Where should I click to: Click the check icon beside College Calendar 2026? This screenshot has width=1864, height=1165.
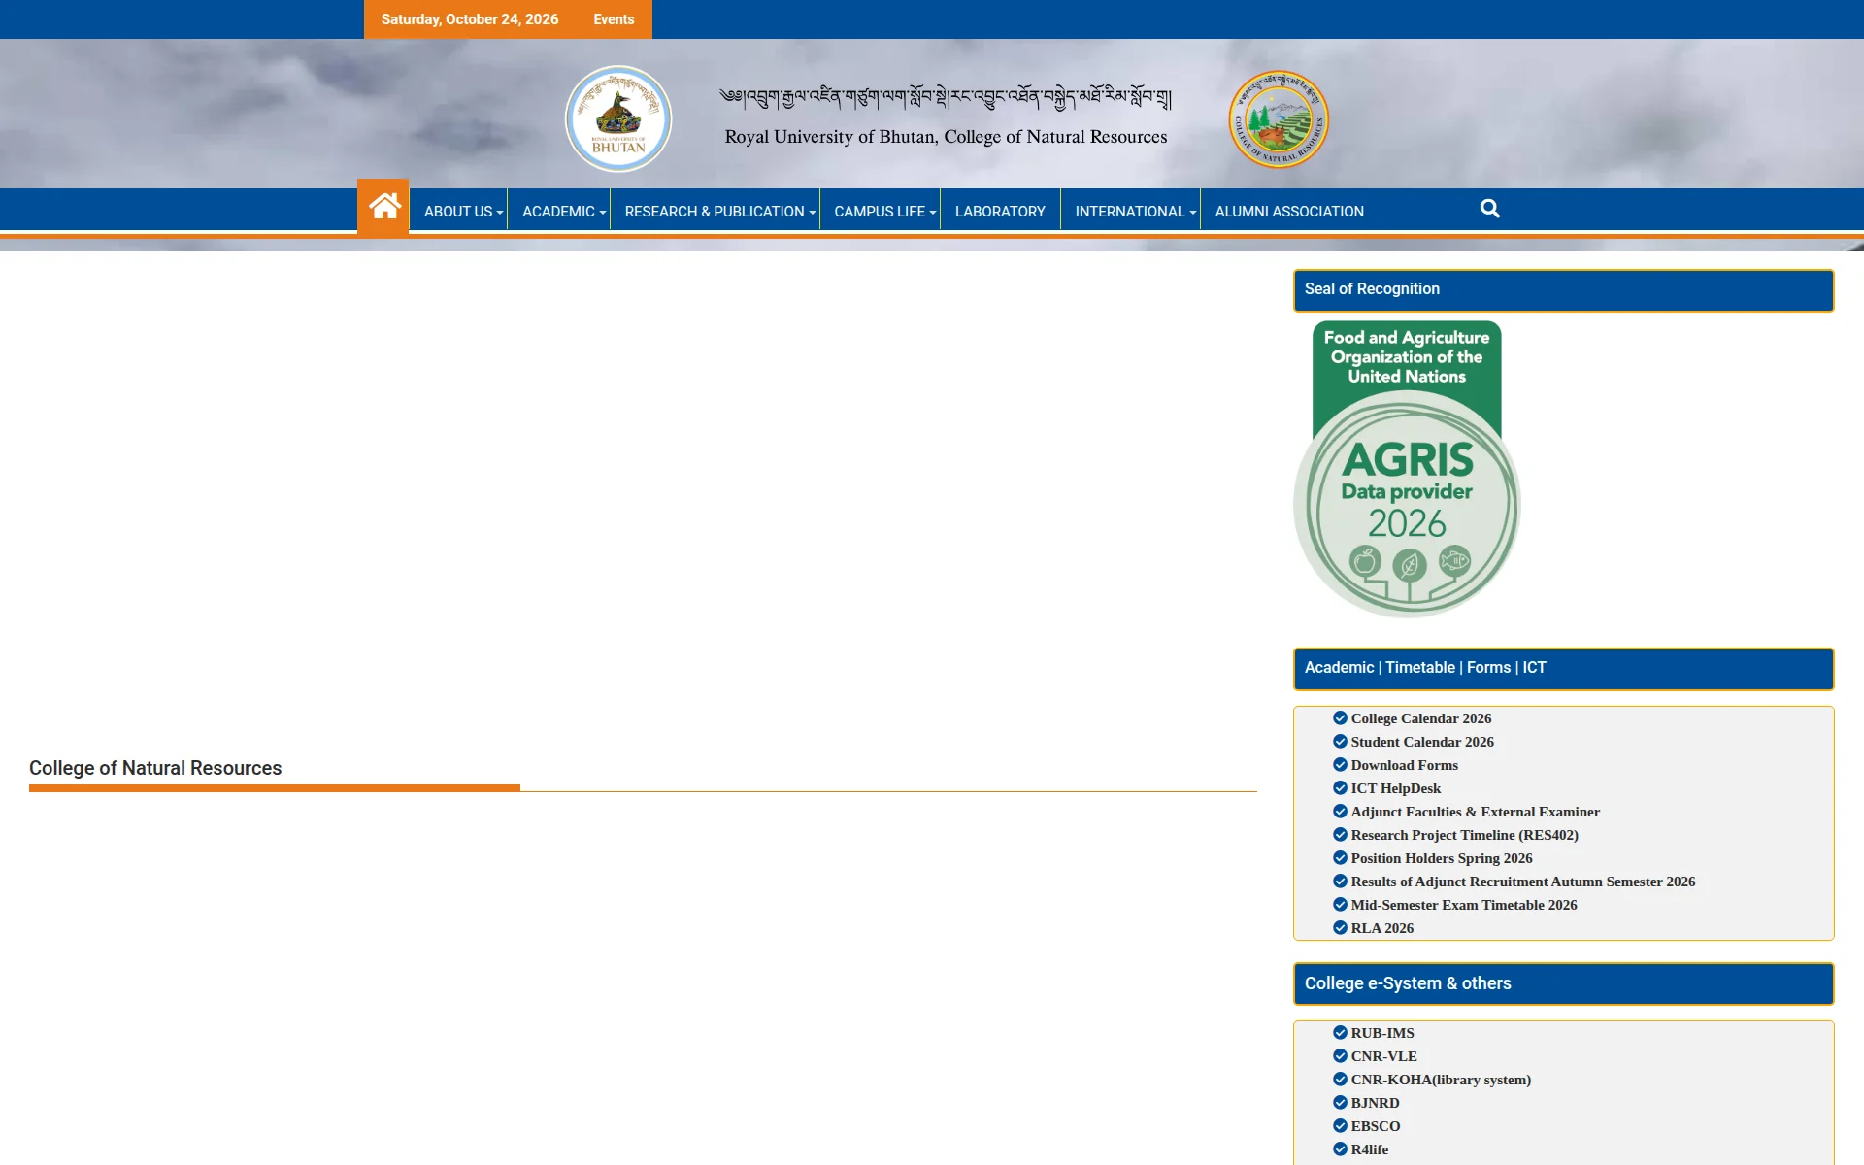[1340, 718]
